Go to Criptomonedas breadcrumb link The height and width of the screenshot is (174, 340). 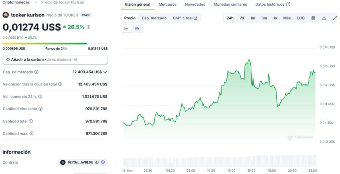pyautogui.click(x=16, y=2)
